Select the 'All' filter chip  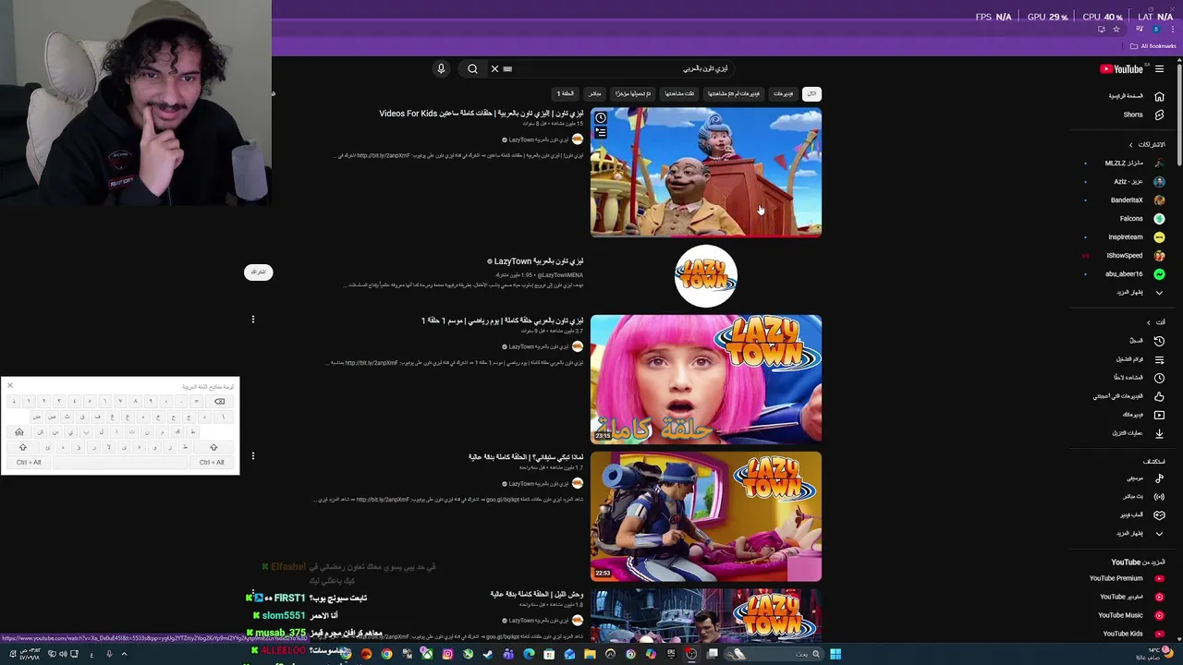click(x=811, y=93)
